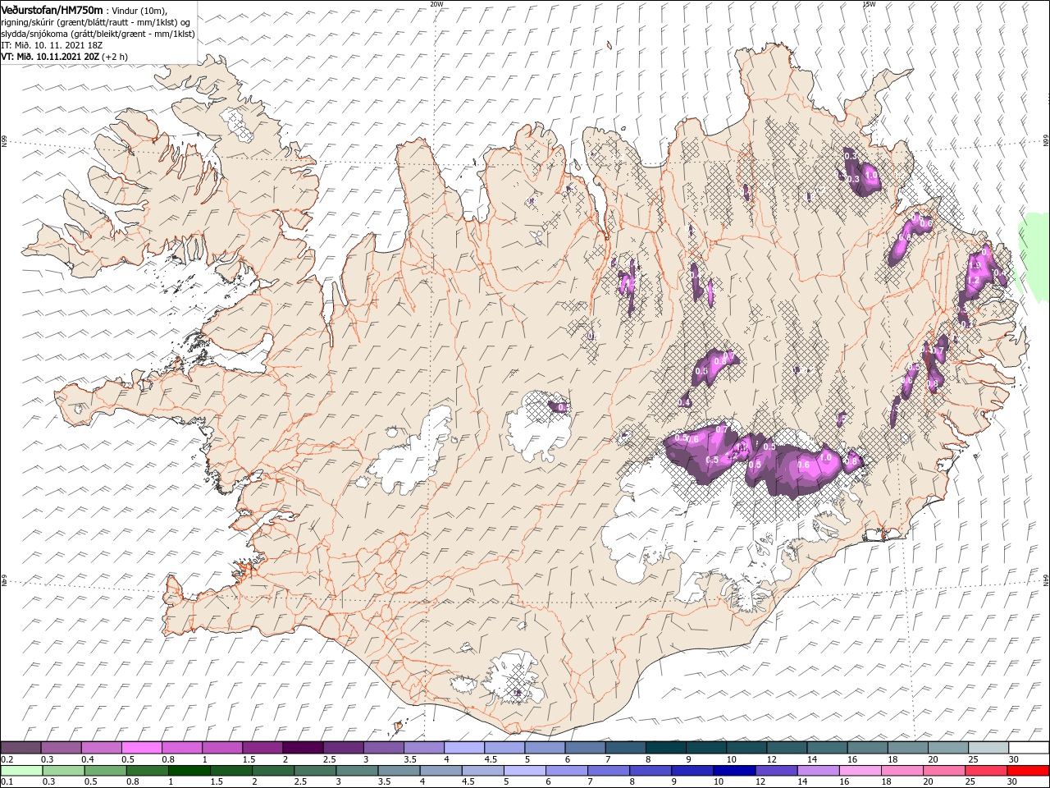This screenshot has width=1050, height=788.
Task: Pick the dark teal 8 swatch, upper legend row
Action: 666,747
